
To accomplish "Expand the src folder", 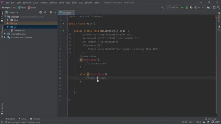I will tap(8, 27).
